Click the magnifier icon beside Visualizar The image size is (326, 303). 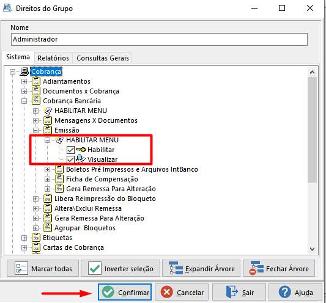coord(81,159)
